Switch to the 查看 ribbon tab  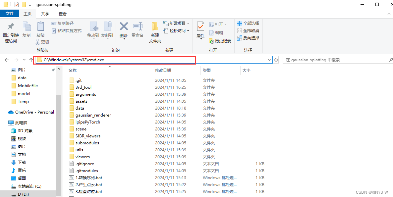[x=63, y=14]
